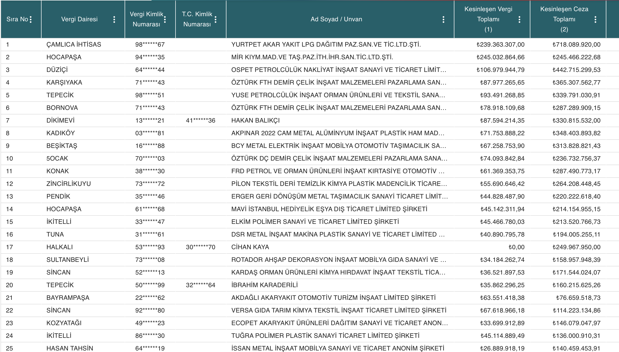The width and height of the screenshot is (619, 352).
Task: Click the ÇAMLICA İHTİSAS tax office cell
Action: (74, 45)
